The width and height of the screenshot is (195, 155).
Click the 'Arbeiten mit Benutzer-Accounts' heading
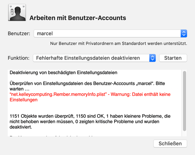[x=78, y=18]
